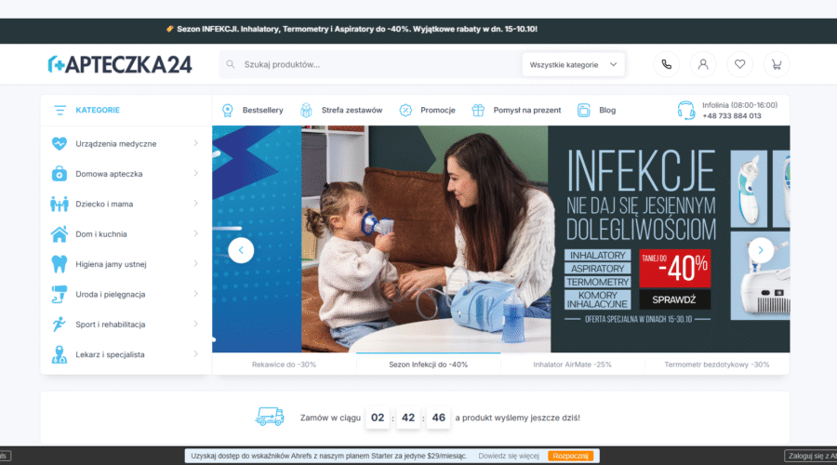Open the Bestsellery menu item

point(252,110)
